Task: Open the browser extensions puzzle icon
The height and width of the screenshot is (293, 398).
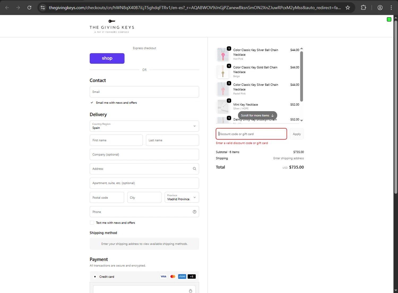Action: click(364, 7)
